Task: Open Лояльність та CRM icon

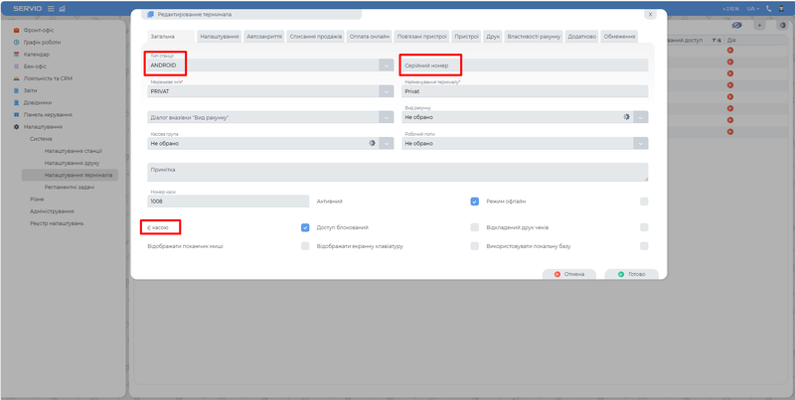Action: click(x=16, y=77)
